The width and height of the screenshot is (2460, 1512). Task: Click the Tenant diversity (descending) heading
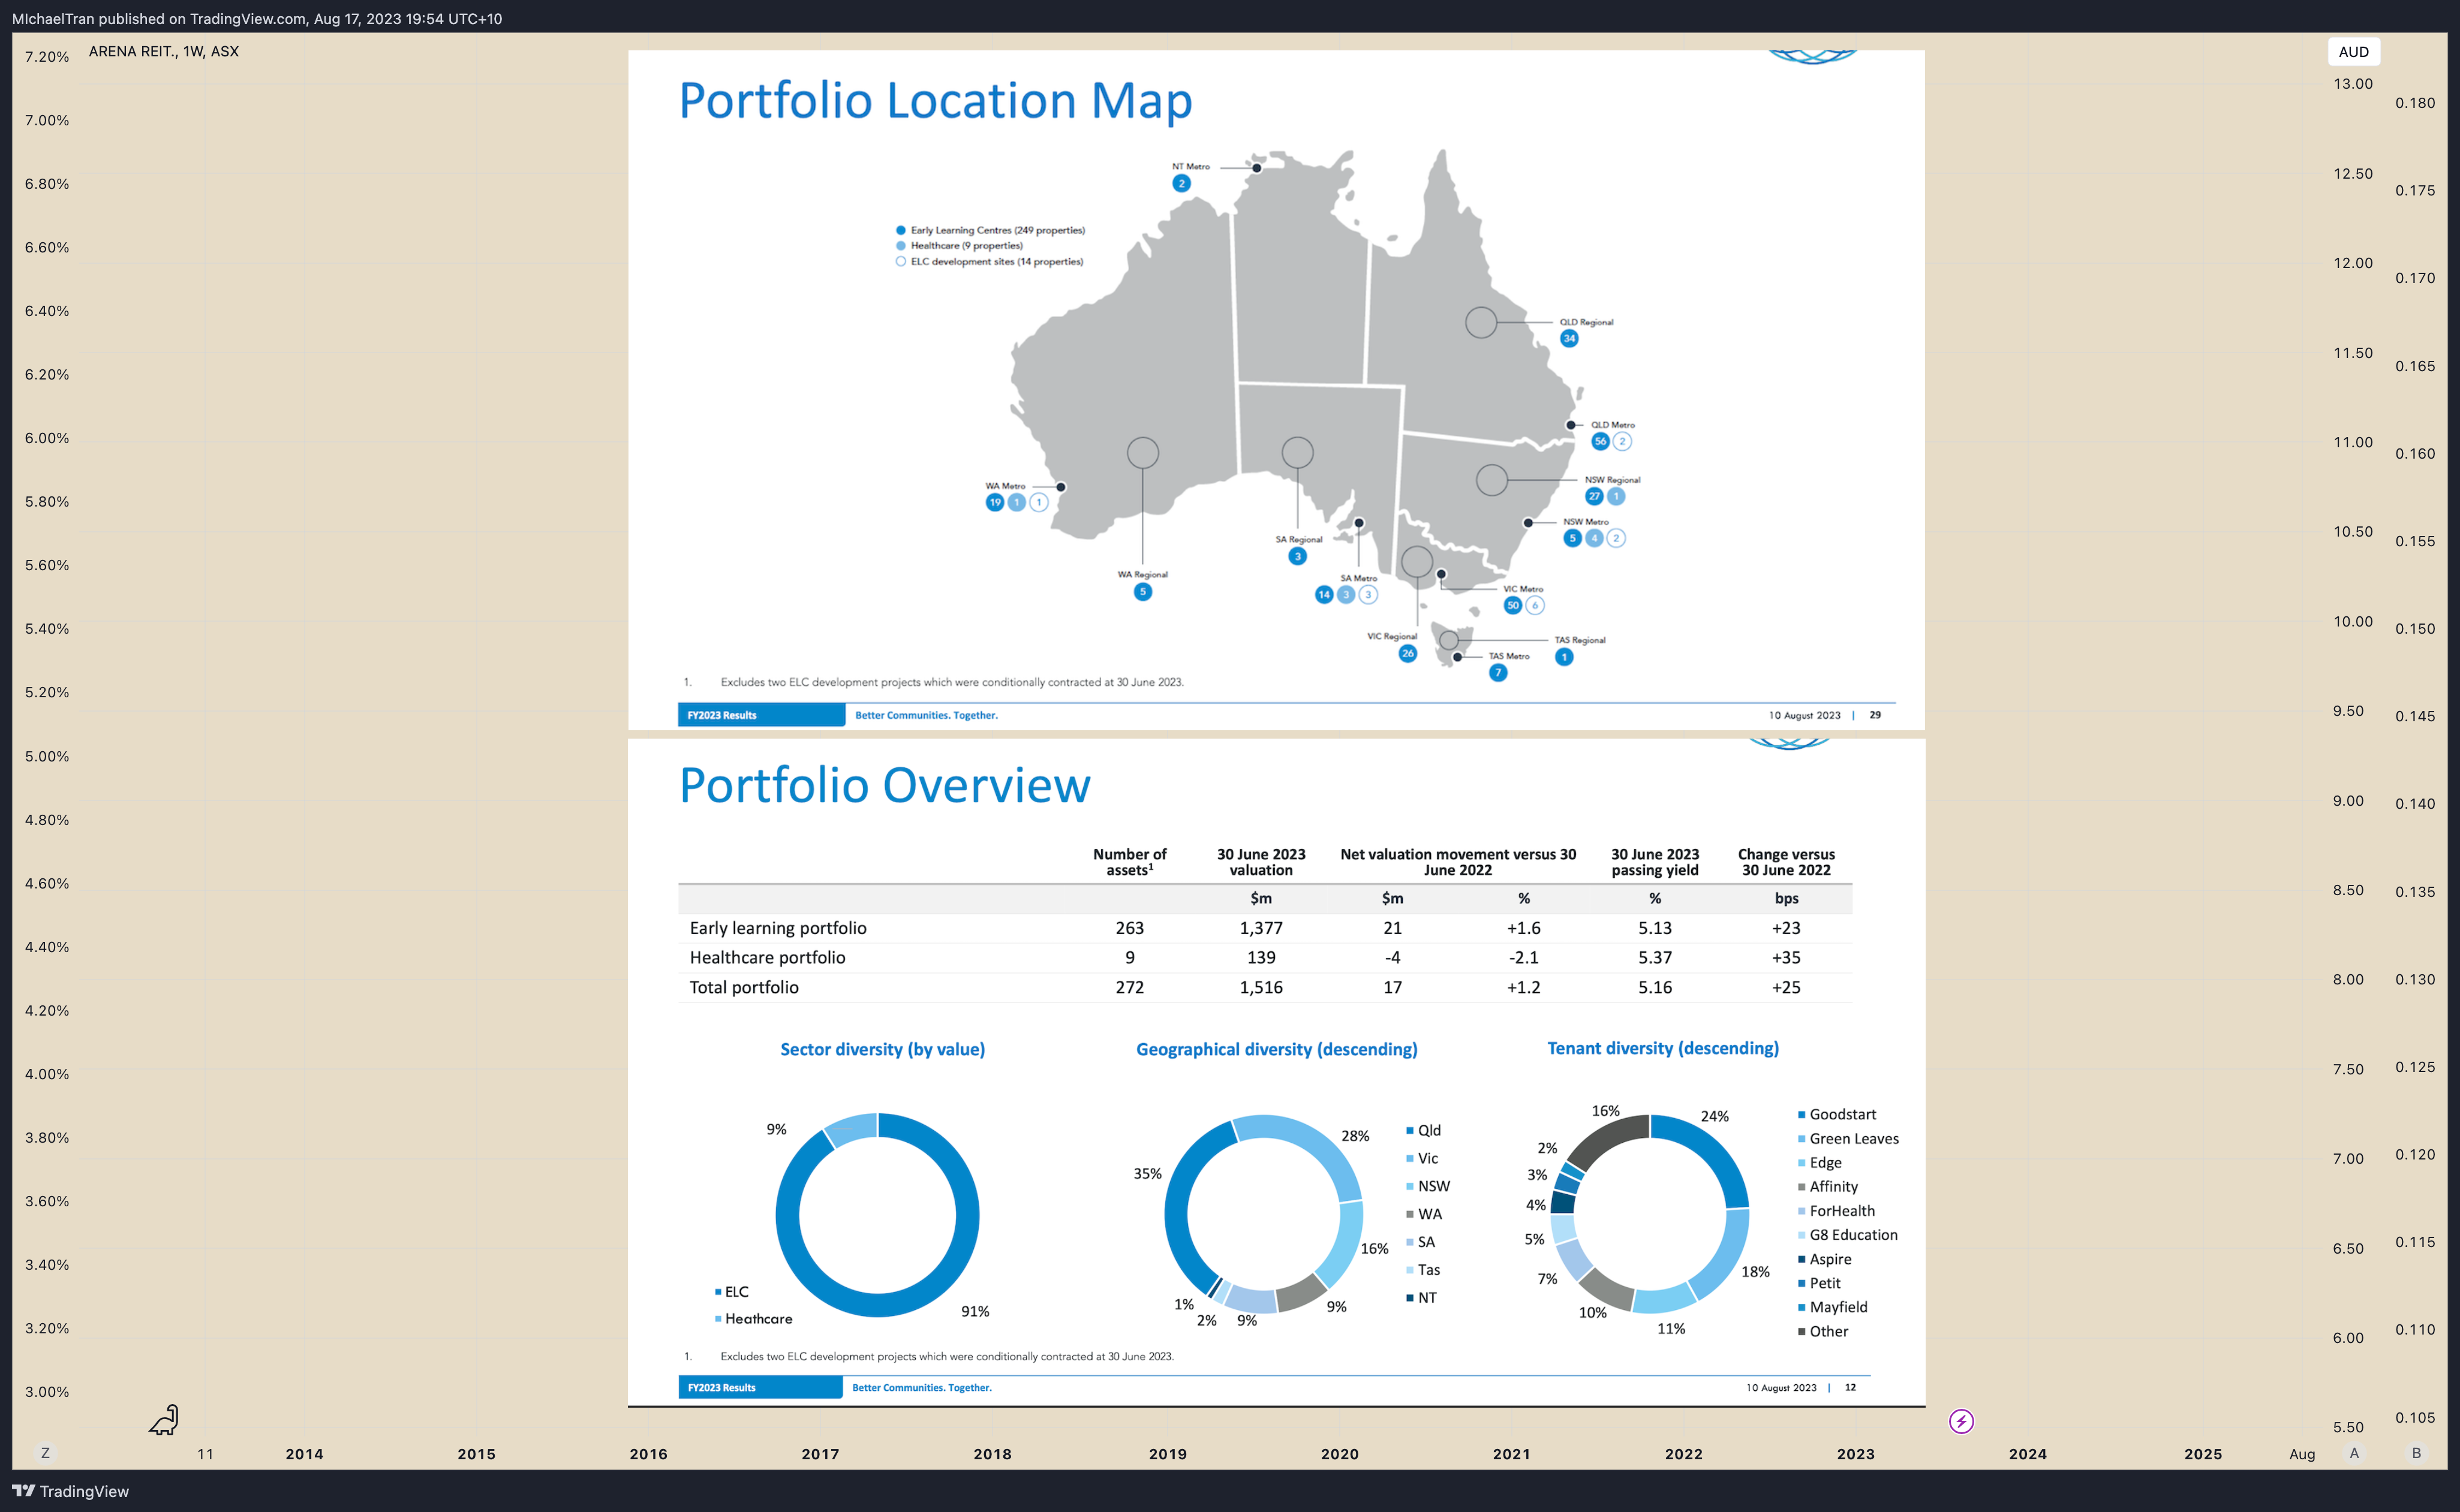pyautogui.click(x=1663, y=1048)
